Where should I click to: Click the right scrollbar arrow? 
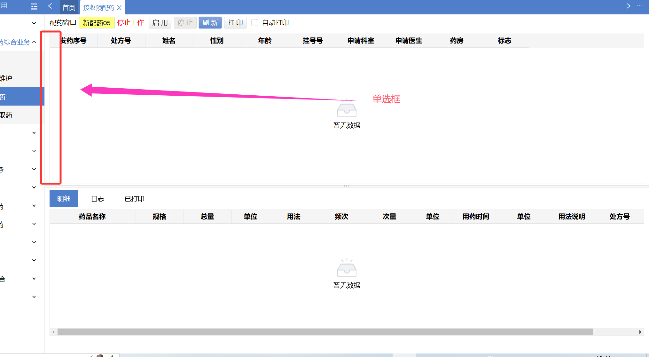click(x=640, y=332)
